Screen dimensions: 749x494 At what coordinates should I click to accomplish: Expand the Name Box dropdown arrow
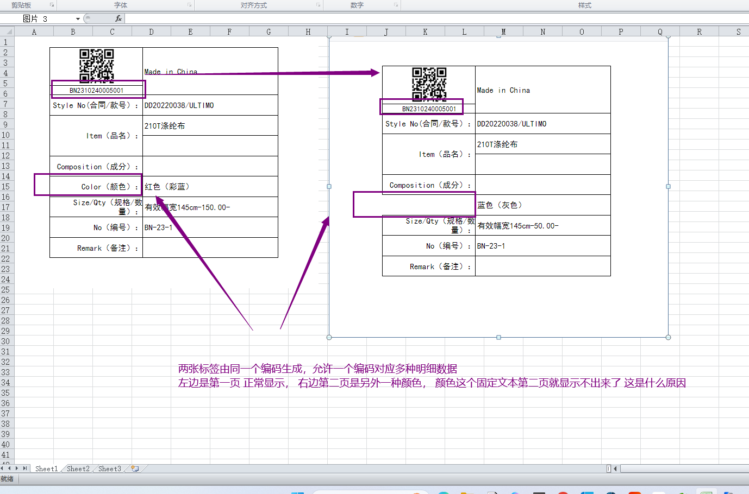tap(78, 19)
